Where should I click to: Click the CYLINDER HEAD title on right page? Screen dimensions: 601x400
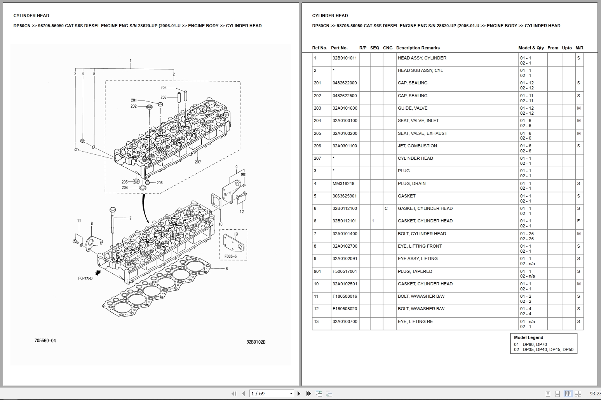(x=329, y=16)
